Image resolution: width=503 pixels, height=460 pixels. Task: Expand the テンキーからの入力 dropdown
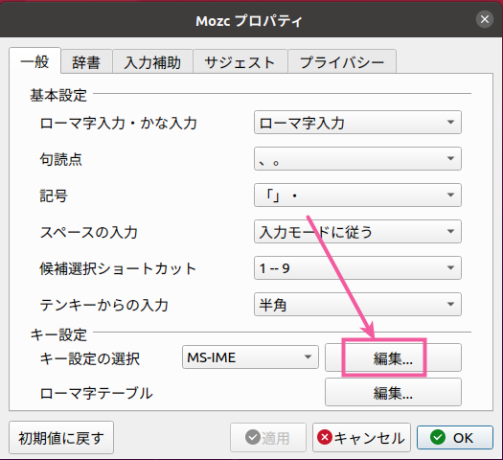coord(357,304)
